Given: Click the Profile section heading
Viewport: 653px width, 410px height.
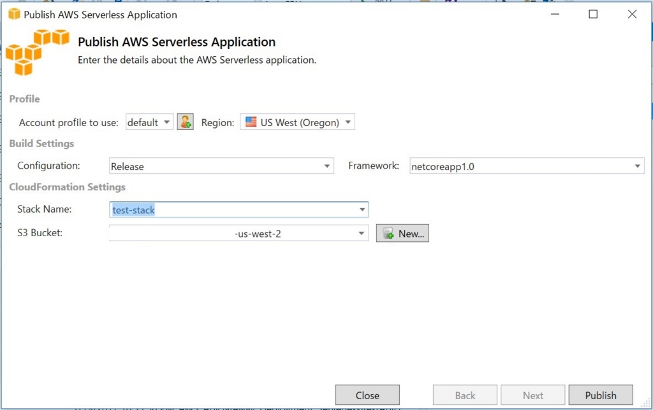Looking at the screenshot, I should [x=25, y=99].
